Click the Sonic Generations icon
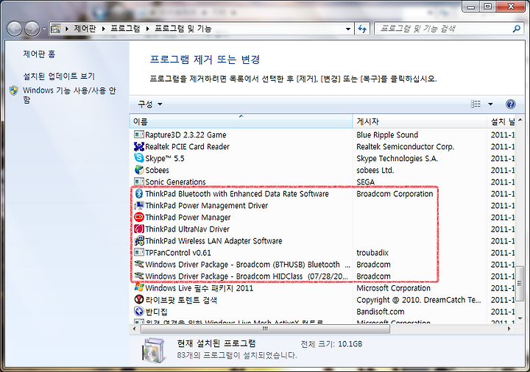This screenshot has height=372, width=530. pyautogui.click(x=139, y=182)
